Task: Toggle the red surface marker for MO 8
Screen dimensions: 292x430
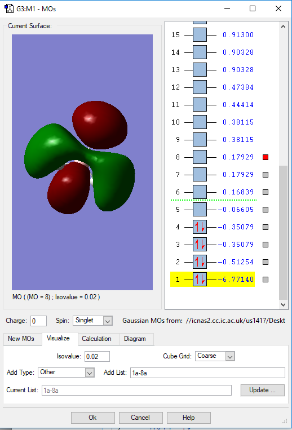Action: point(266,157)
